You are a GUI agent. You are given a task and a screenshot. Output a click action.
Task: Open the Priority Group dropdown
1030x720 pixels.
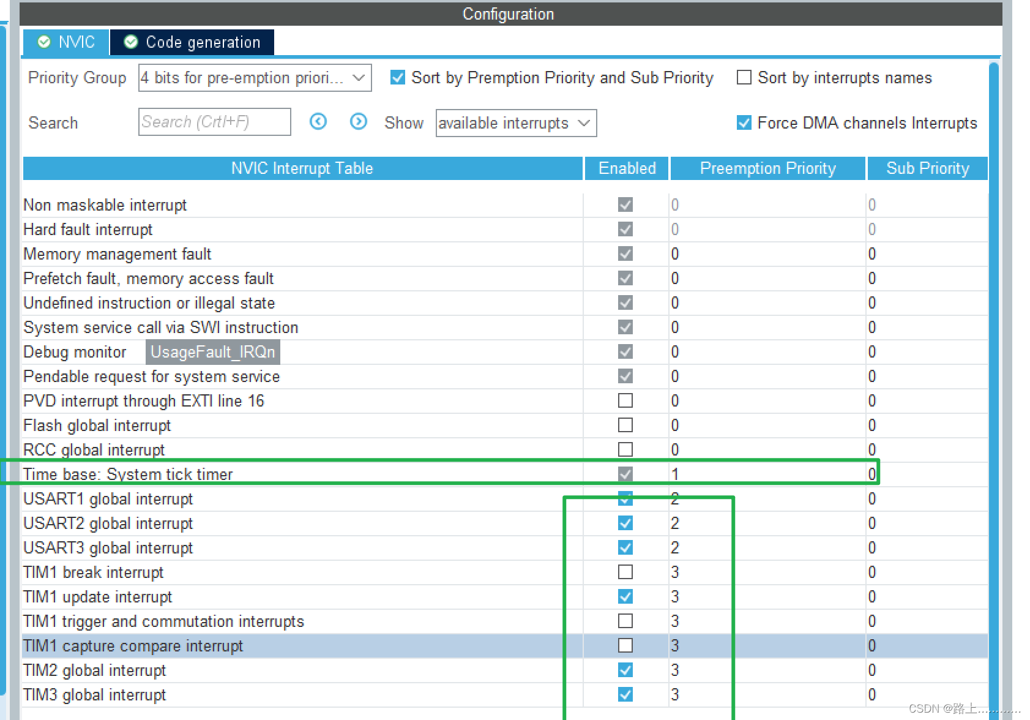click(x=255, y=78)
